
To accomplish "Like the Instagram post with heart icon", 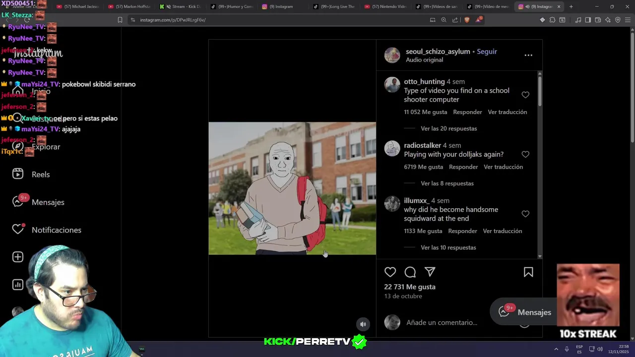I will pos(390,272).
